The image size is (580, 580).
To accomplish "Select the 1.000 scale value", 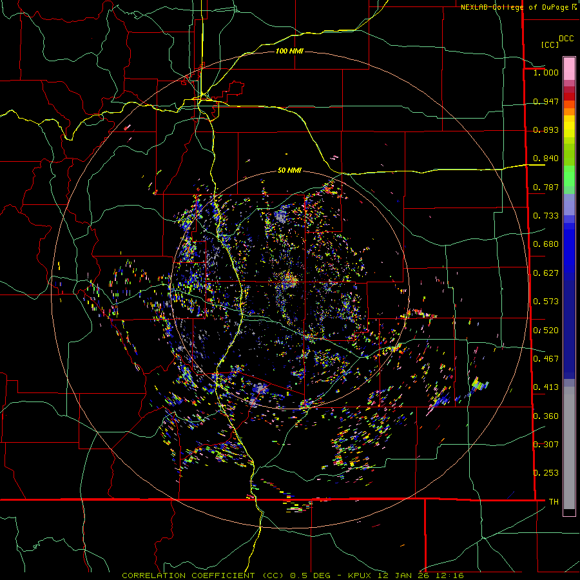I will (546, 72).
